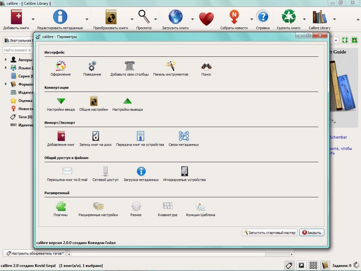This screenshot has width=361, height=271.
Task: Open dropdown arrow next to Удалить книги
Action: 304,19
